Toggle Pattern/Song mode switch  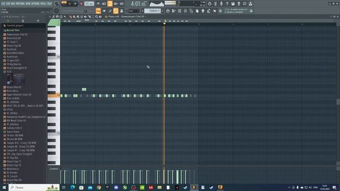(x=64, y=3)
